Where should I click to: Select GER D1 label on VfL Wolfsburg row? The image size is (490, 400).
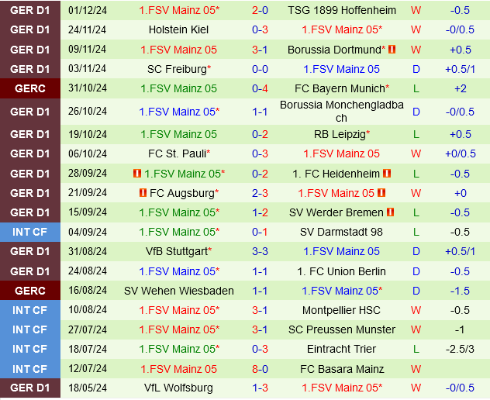coord(29,388)
